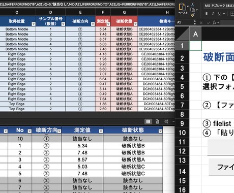Viewport: 234px width, 193px height.
Task: Click the 2.69 measurement cell
Action: pyautogui.click(x=103, y=109)
